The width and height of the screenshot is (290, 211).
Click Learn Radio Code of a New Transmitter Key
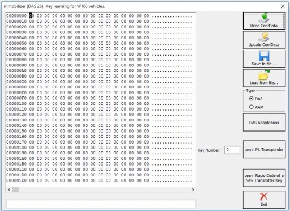264,178
